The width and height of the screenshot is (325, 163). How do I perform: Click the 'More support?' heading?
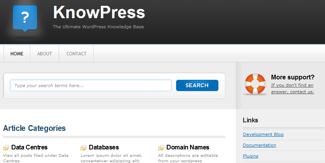pyautogui.click(x=293, y=77)
